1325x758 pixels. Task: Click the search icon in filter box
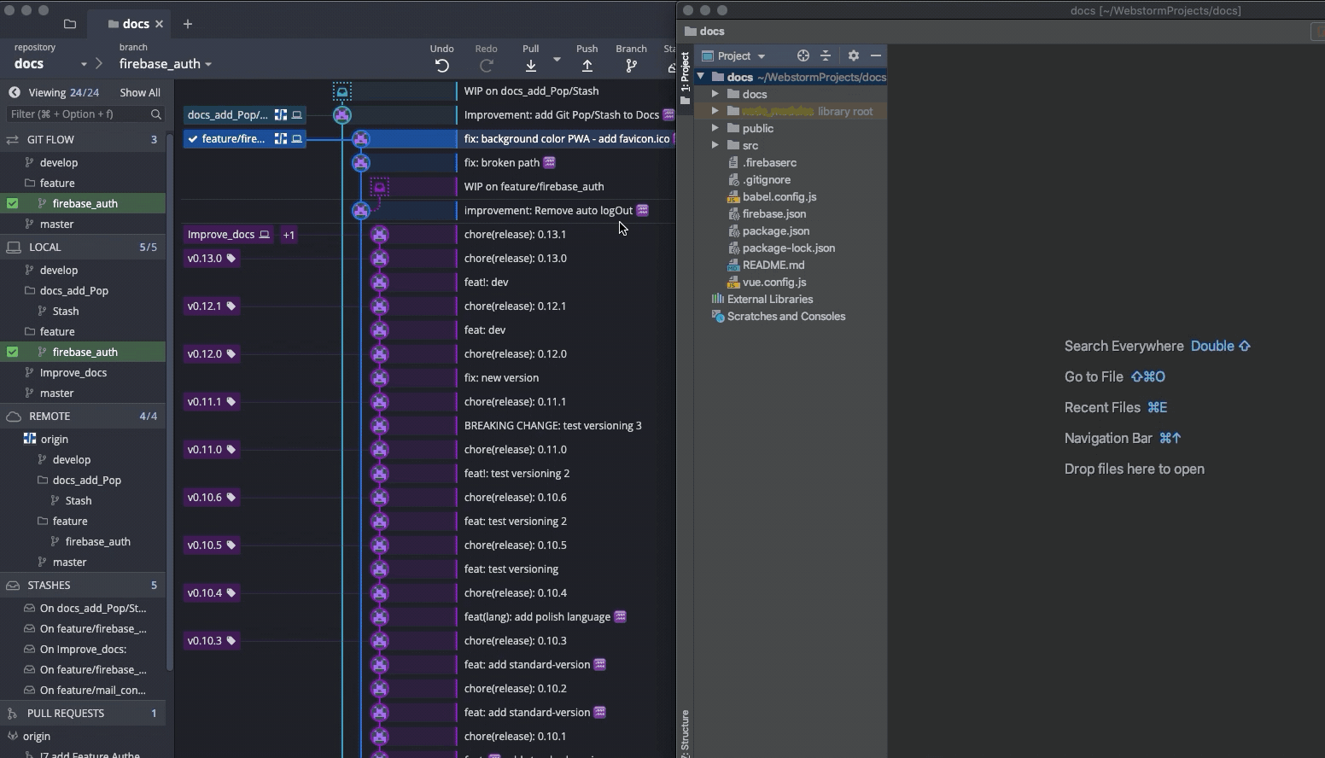pos(155,114)
